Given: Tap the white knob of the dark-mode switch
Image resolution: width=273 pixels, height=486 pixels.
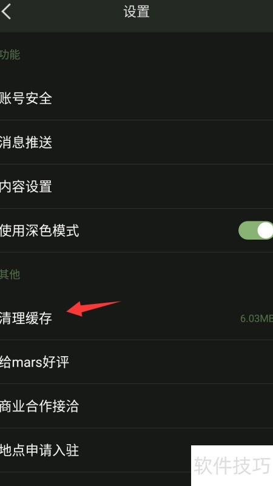Looking at the screenshot, I should click(x=265, y=231).
